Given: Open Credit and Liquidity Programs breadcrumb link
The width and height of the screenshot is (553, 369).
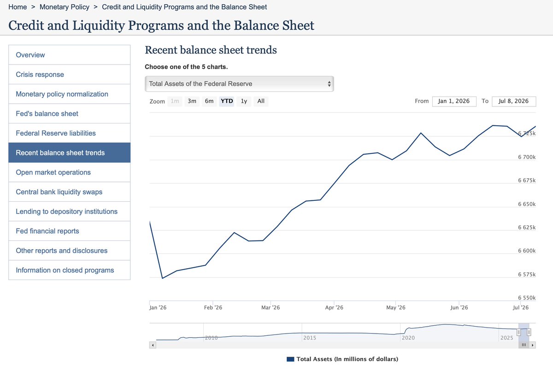Looking at the screenshot, I should [x=184, y=7].
